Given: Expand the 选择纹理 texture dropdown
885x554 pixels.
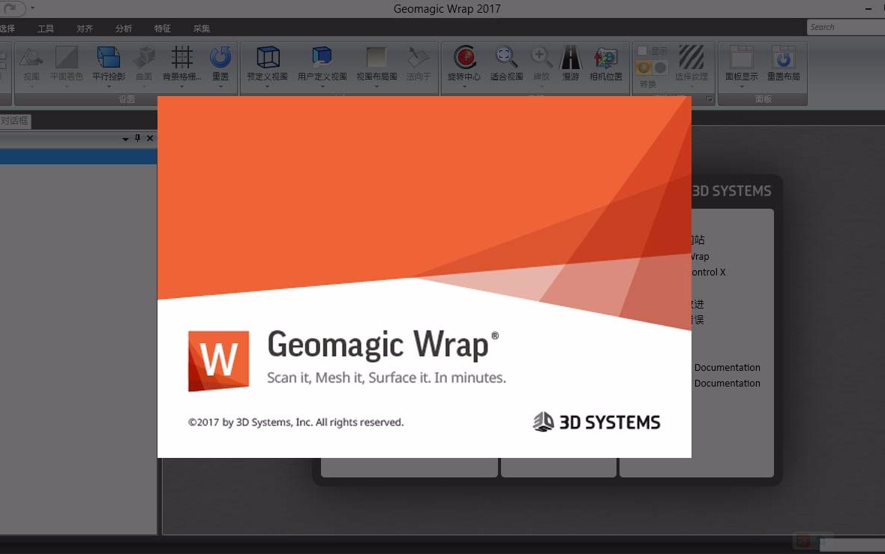Looking at the screenshot, I should 691,86.
